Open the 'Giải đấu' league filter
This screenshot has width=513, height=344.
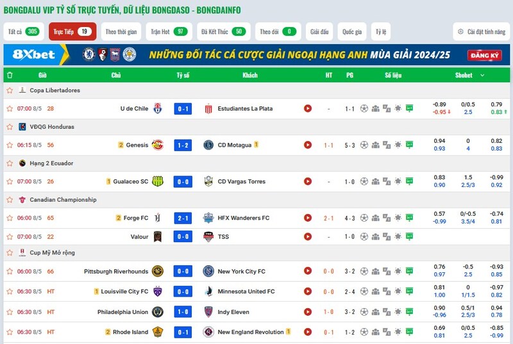pyautogui.click(x=319, y=31)
